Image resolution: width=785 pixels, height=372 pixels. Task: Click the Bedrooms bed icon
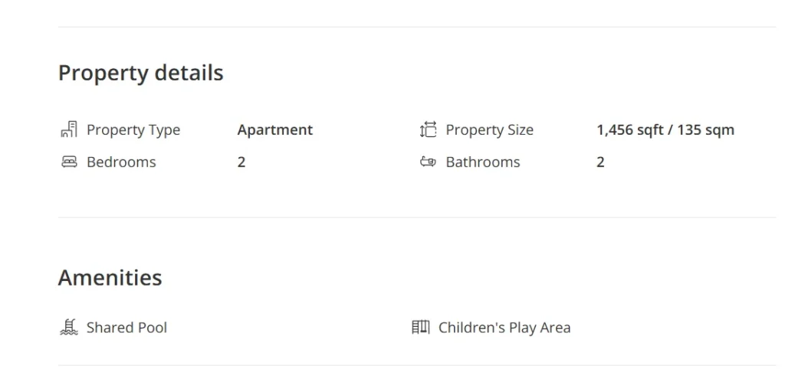click(69, 162)
